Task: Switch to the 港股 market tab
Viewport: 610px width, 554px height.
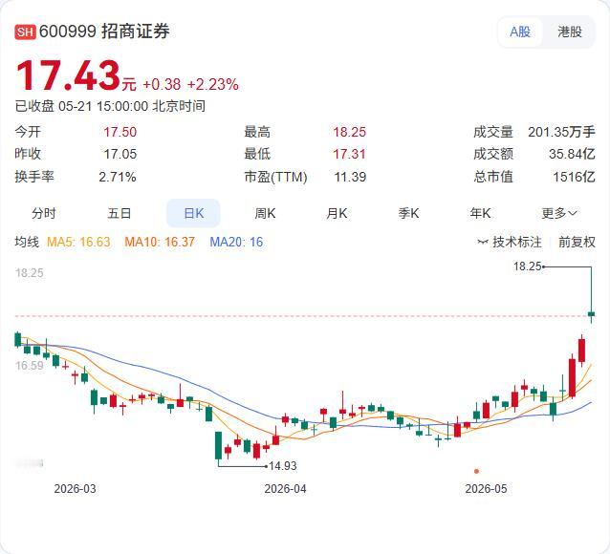Action: coord(570,32)
